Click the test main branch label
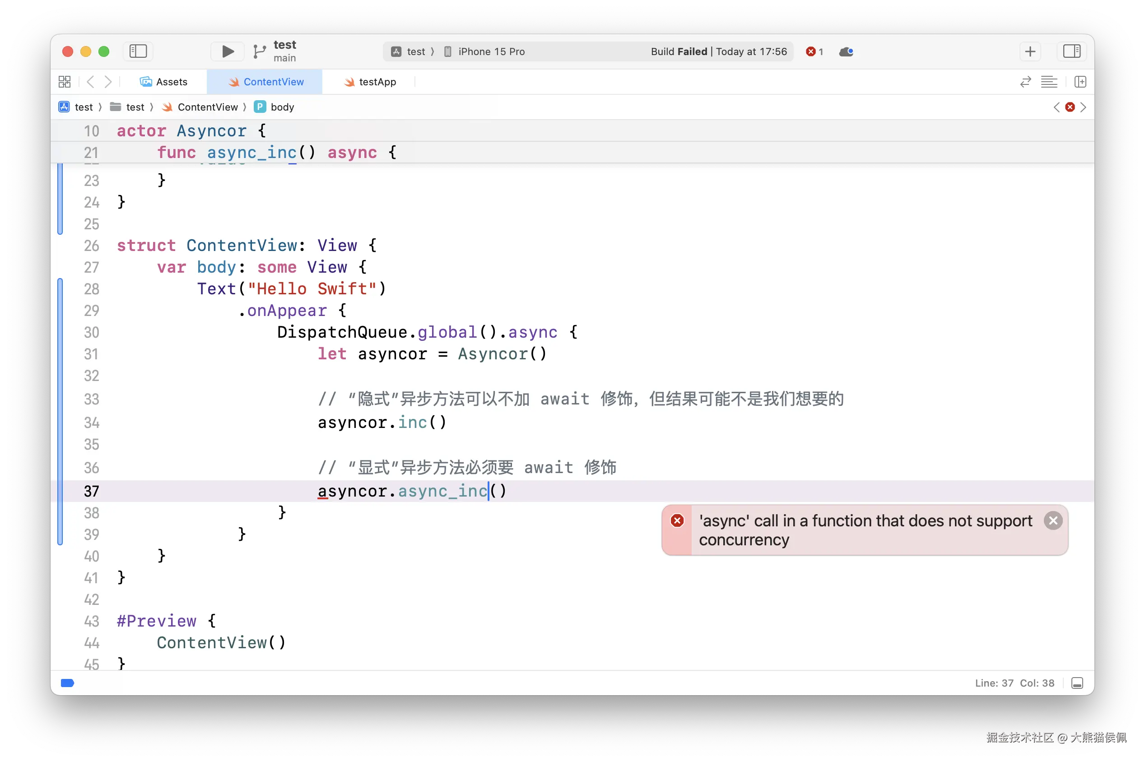The image size is (1145, 762). tap(284, 51)
